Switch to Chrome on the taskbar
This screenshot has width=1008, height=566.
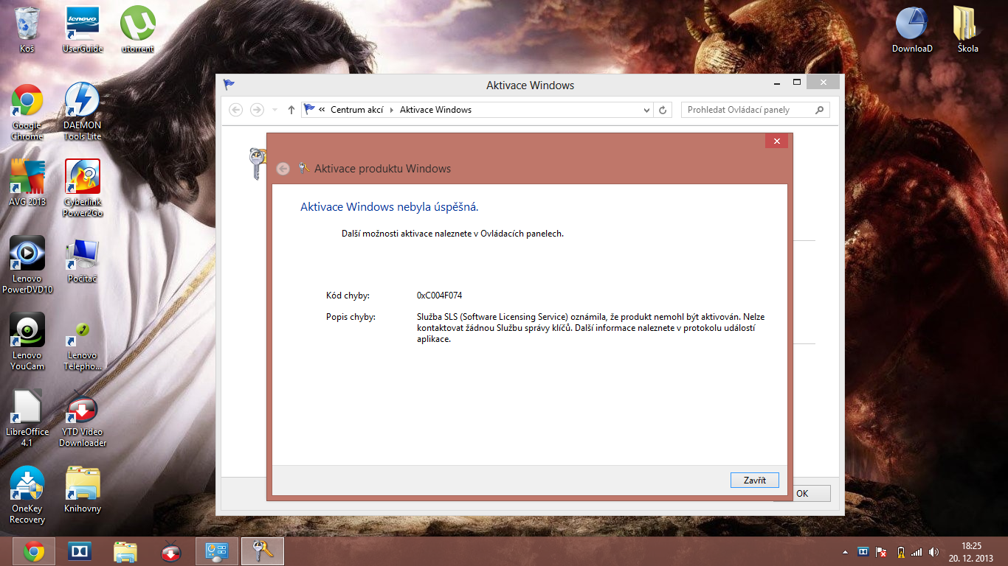(33, 551)
